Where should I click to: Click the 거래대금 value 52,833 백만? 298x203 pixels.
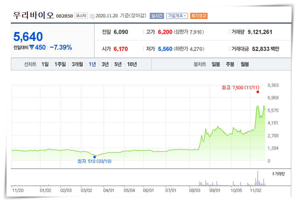coord(266,49)
